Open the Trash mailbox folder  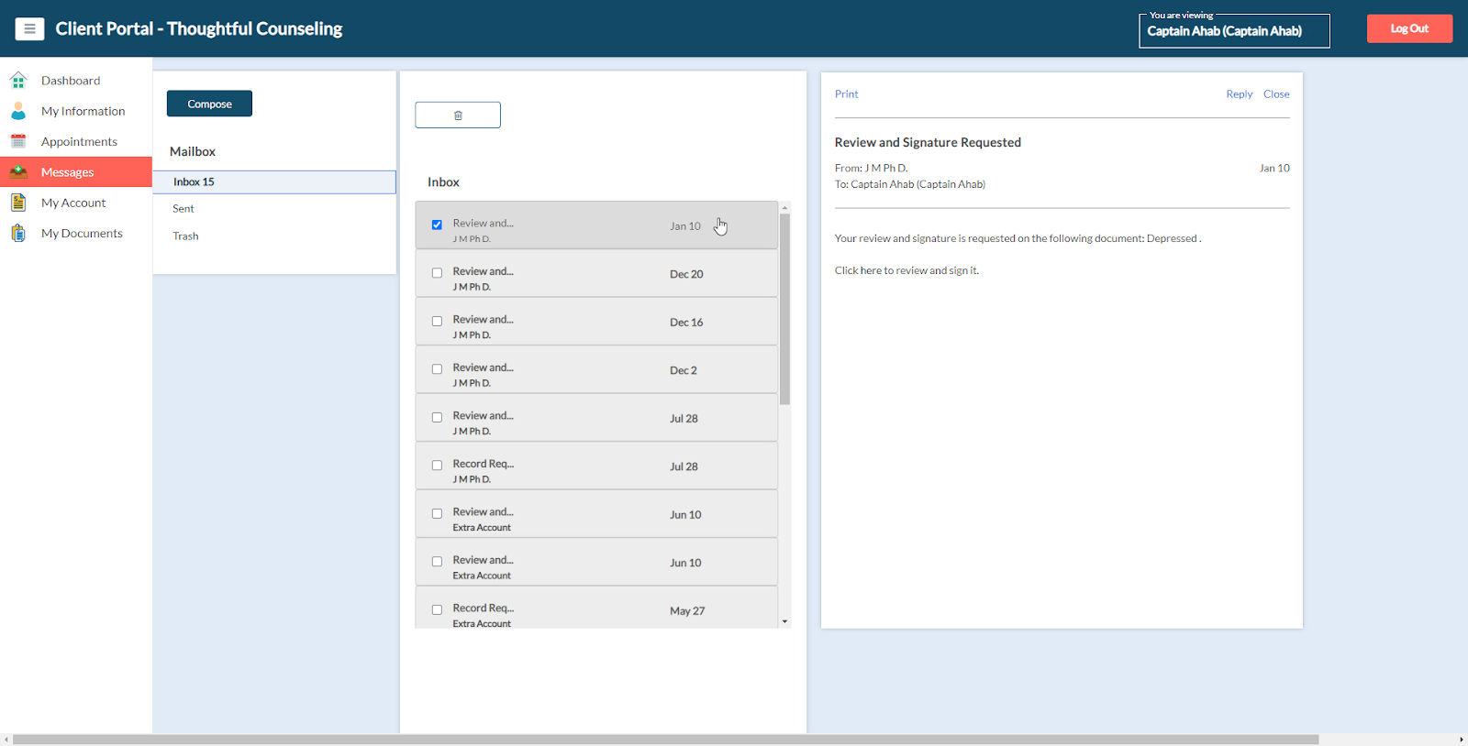pos(185,236)
